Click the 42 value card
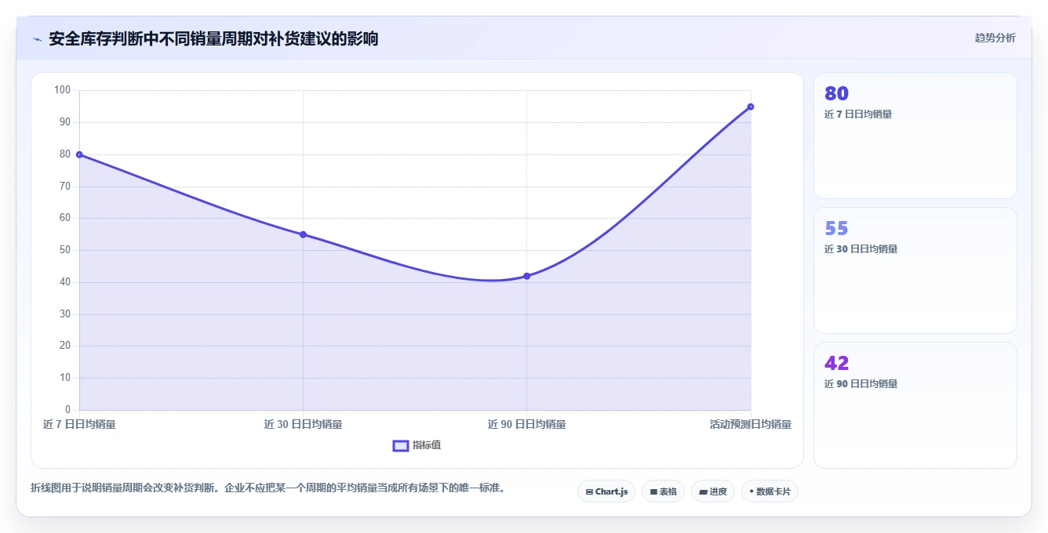The image size is (1048, 533). tap(915, 405)
